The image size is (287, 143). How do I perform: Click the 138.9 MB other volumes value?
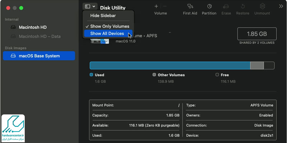tap(166, 82)
